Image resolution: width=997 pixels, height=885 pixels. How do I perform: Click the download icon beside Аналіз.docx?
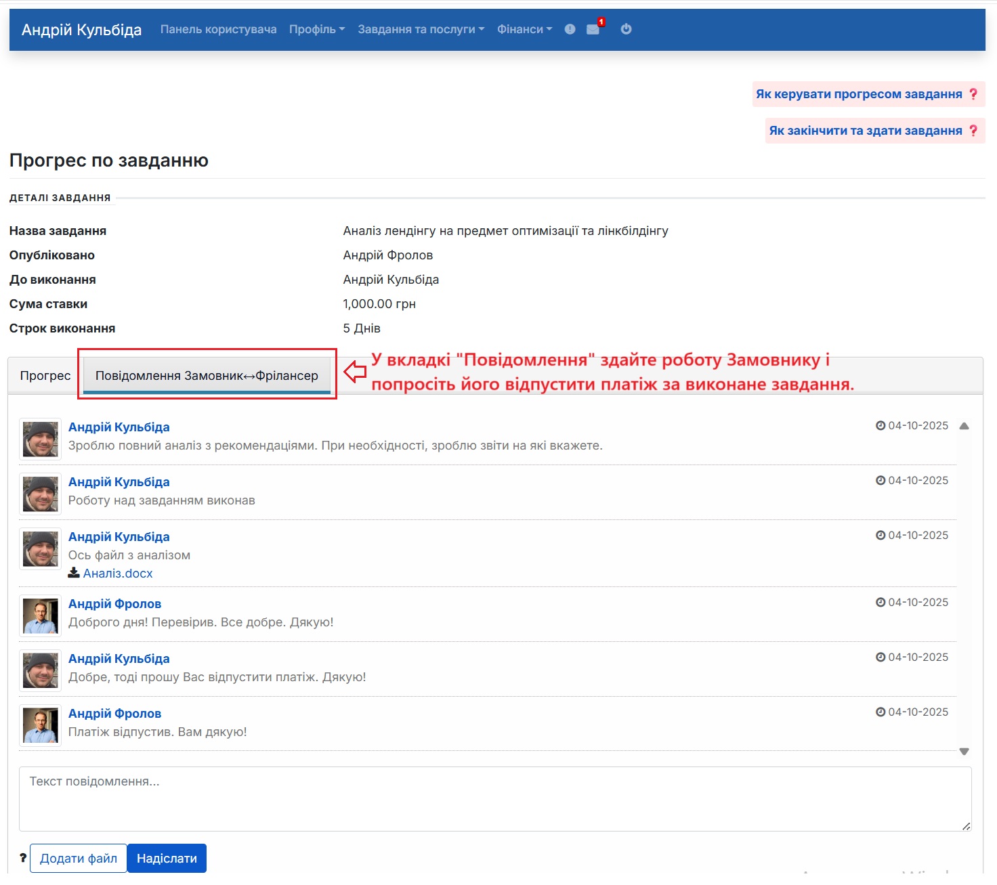[x=74, y=573]
